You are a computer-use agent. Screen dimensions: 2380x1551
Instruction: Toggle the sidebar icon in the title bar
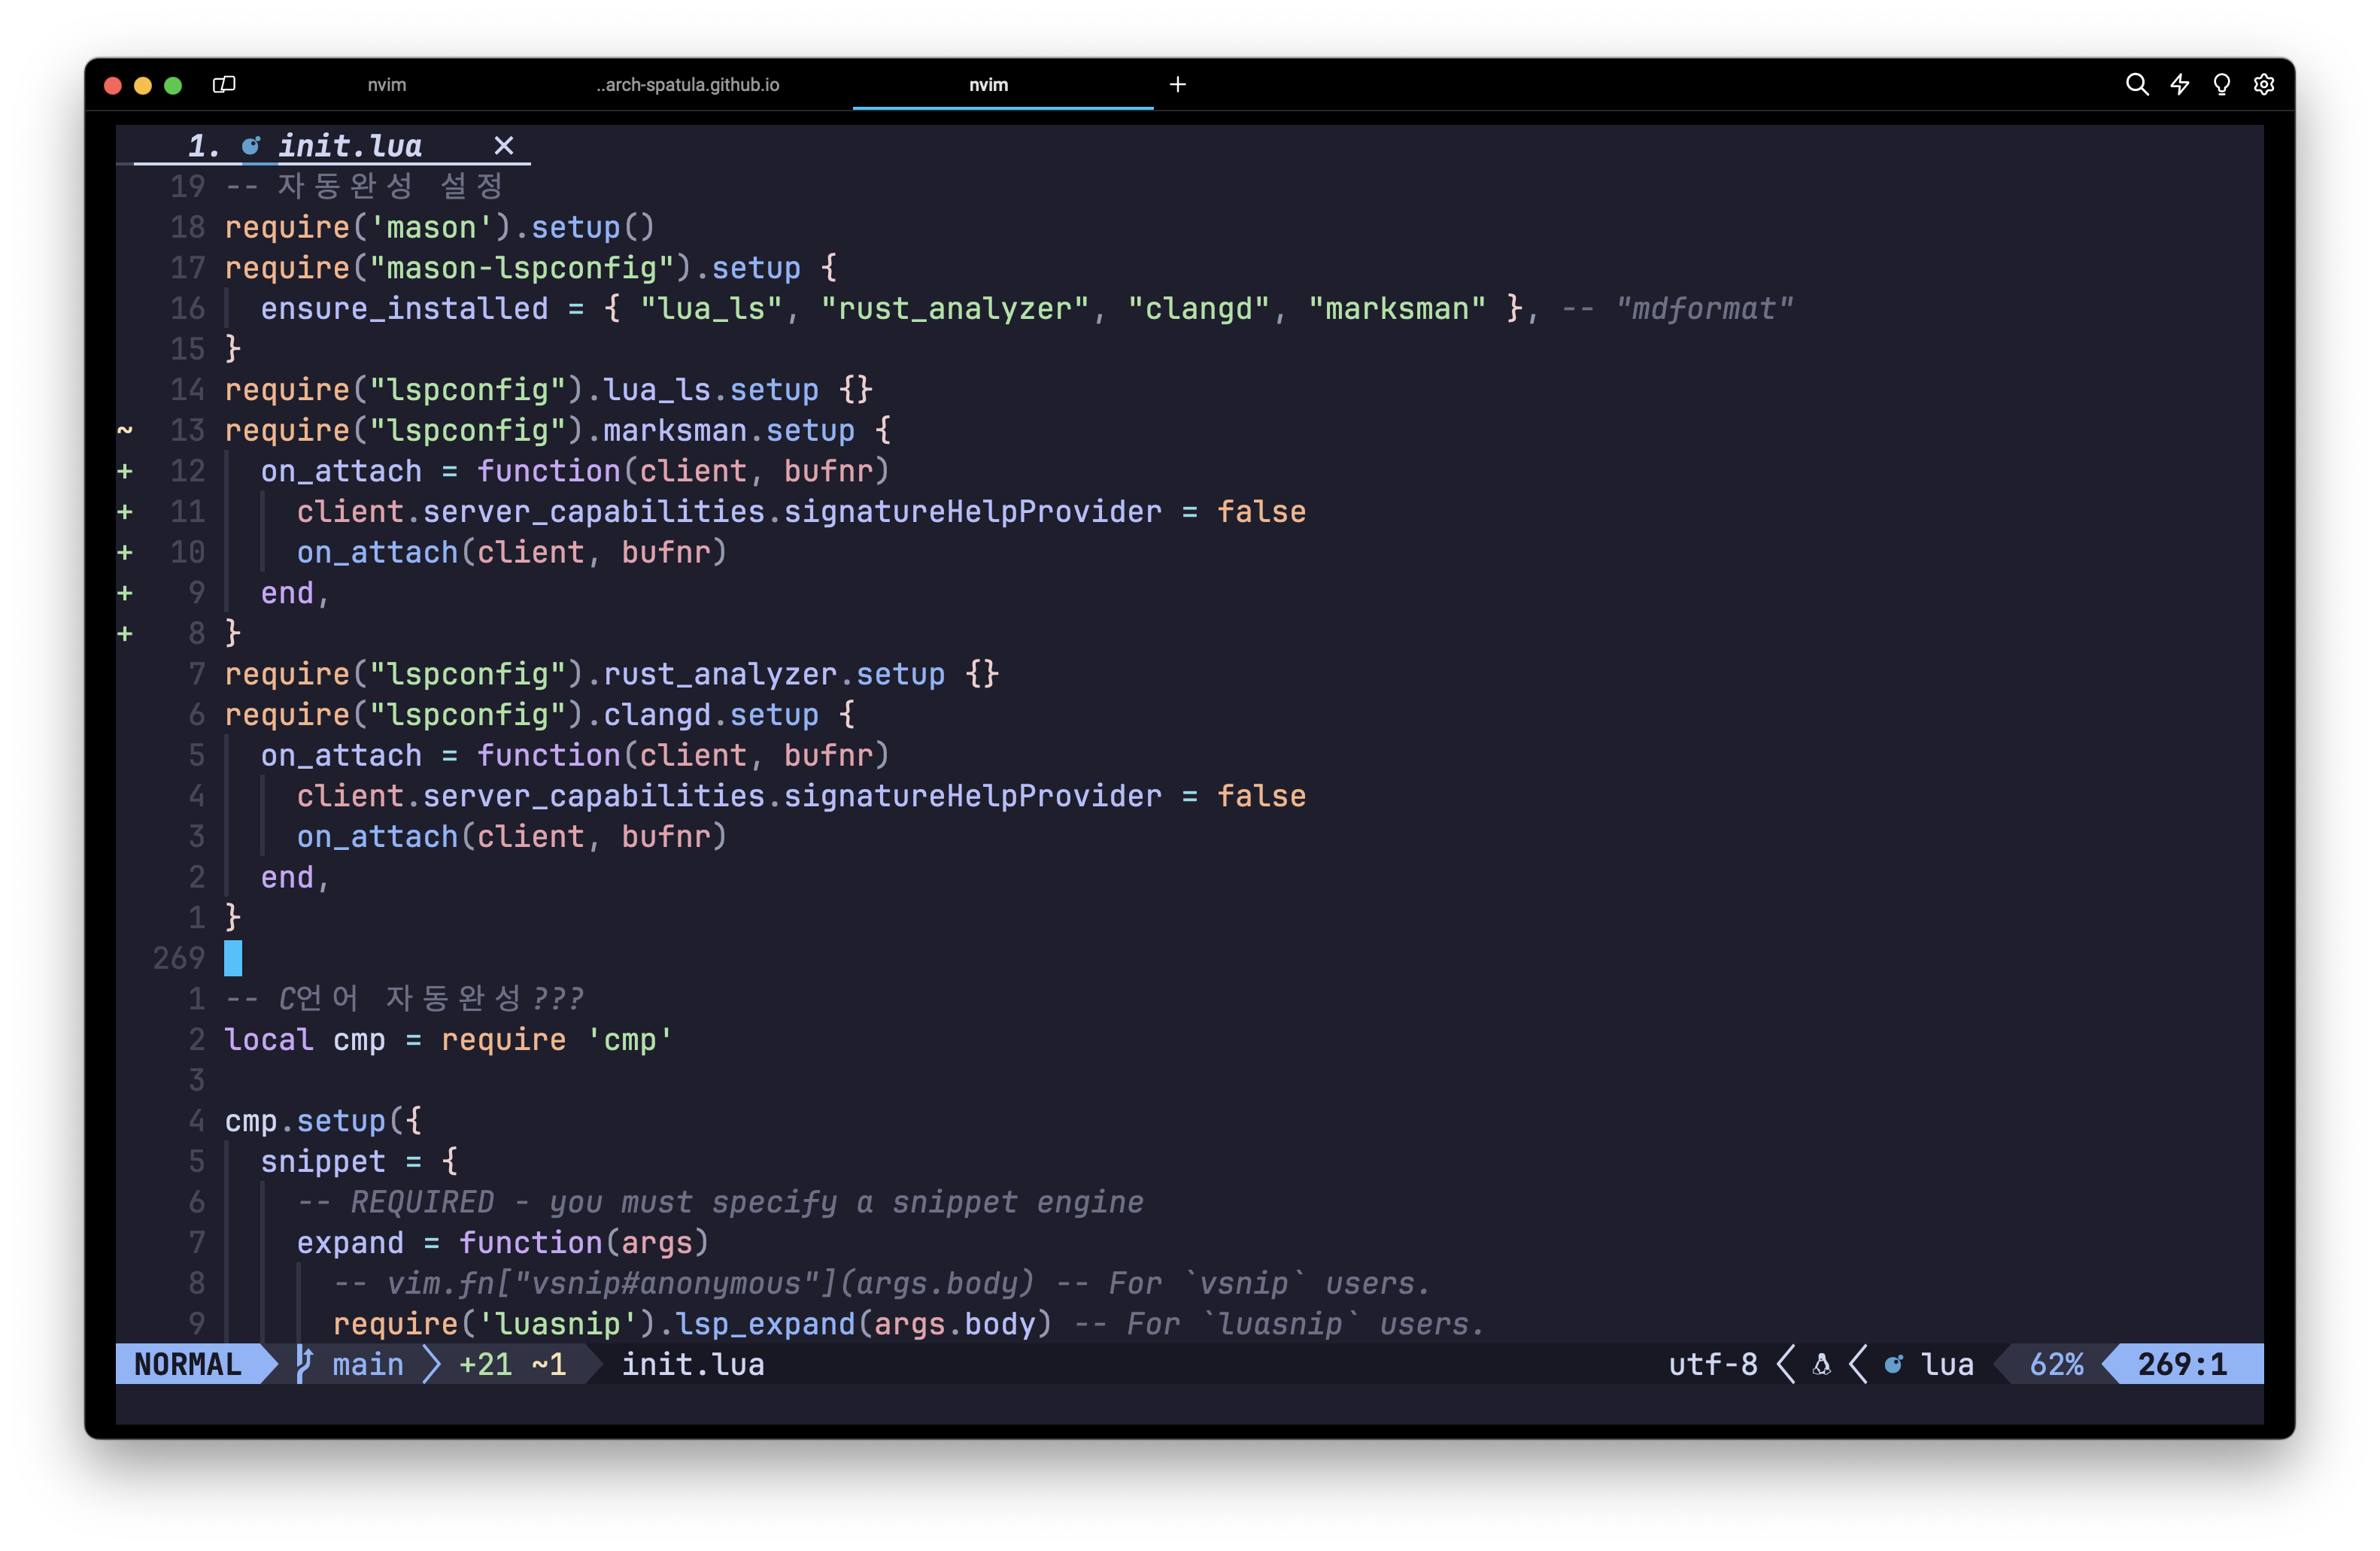pos(224,85)
